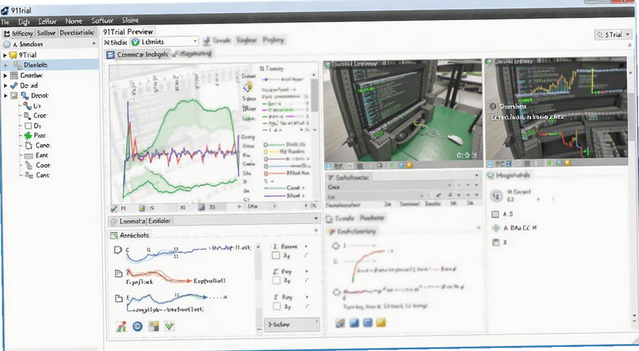Select the Dleelolls row in the tree
The image size is (639, 351).
click(50, 65)
